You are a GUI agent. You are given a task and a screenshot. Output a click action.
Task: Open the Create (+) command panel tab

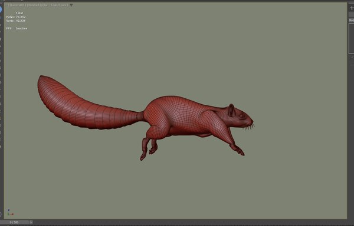click(352, 8)
